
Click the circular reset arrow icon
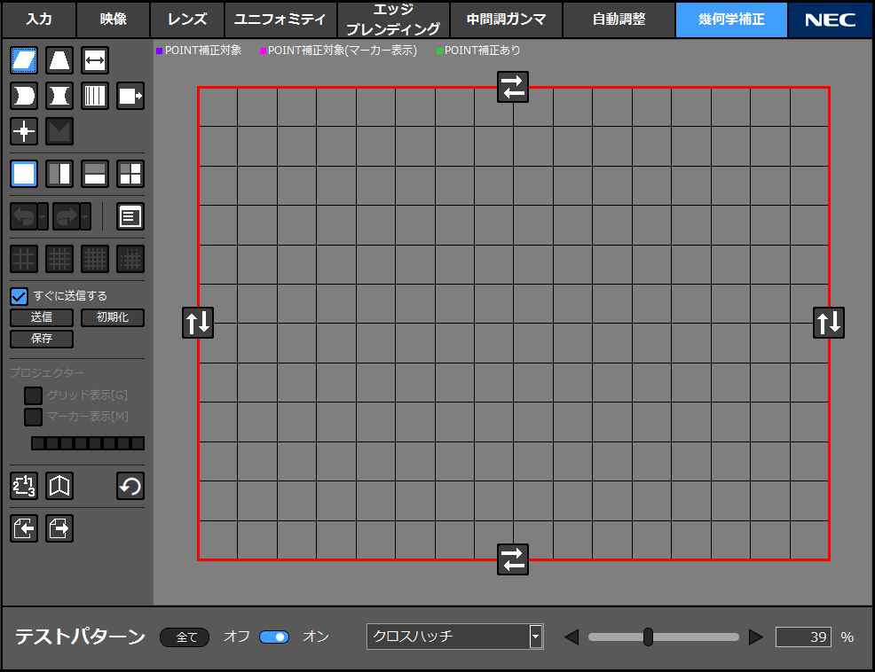[x=130, y=486]
